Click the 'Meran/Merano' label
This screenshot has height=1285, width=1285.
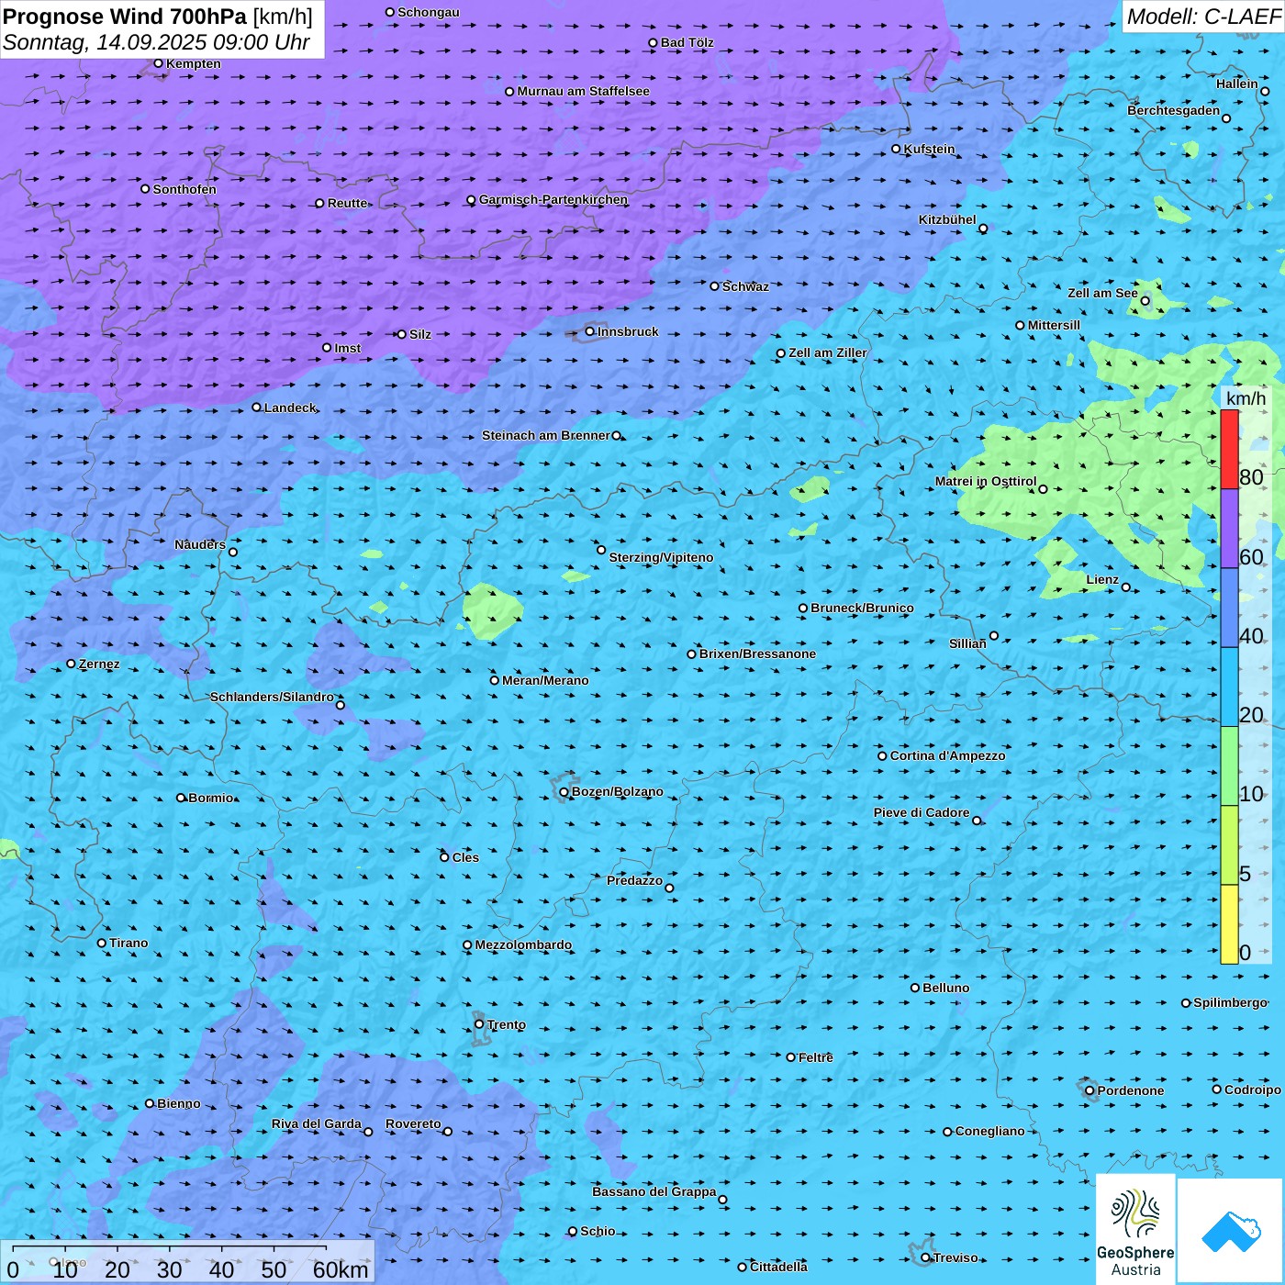pyautogui.click(x=545, y=680)
